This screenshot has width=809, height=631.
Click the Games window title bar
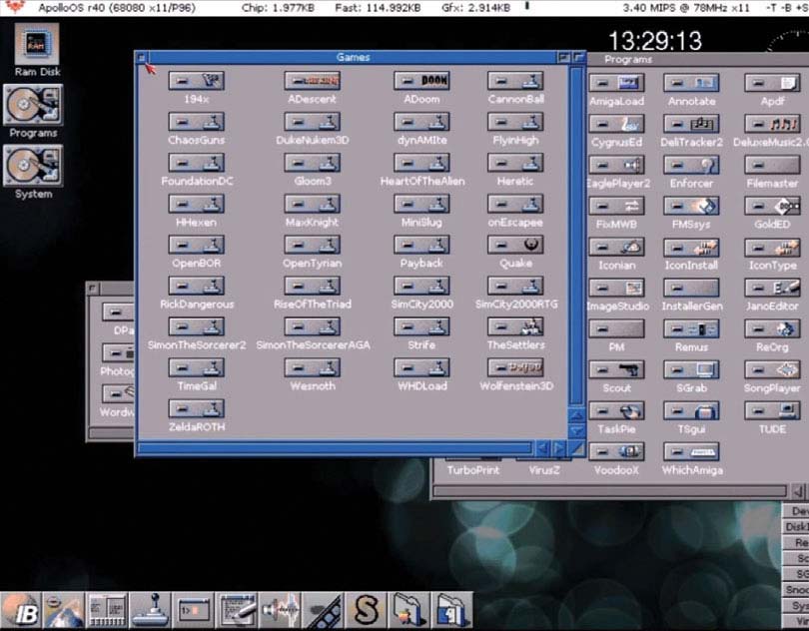tap(353, 57)
